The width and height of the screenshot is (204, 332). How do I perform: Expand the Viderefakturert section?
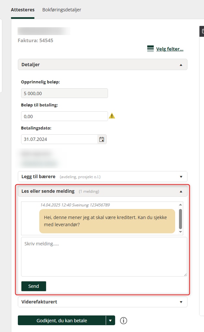(x=102, y=302)
